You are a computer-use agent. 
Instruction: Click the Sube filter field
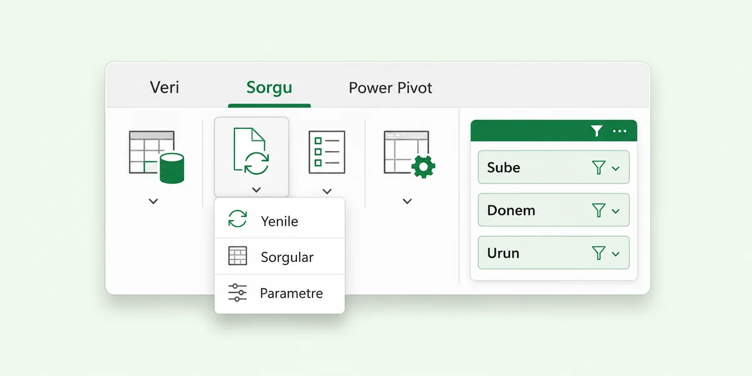pyautogui.click(x=553, y=167)
